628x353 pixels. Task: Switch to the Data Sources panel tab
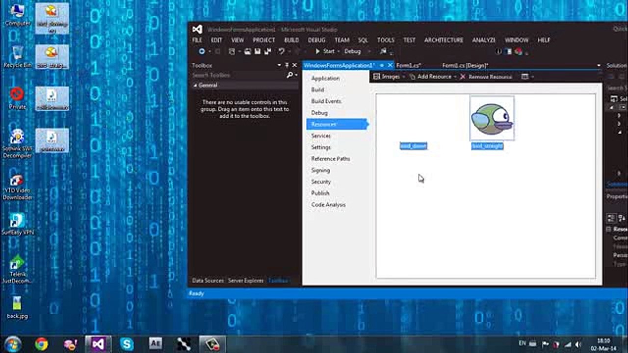click(208, 280)
